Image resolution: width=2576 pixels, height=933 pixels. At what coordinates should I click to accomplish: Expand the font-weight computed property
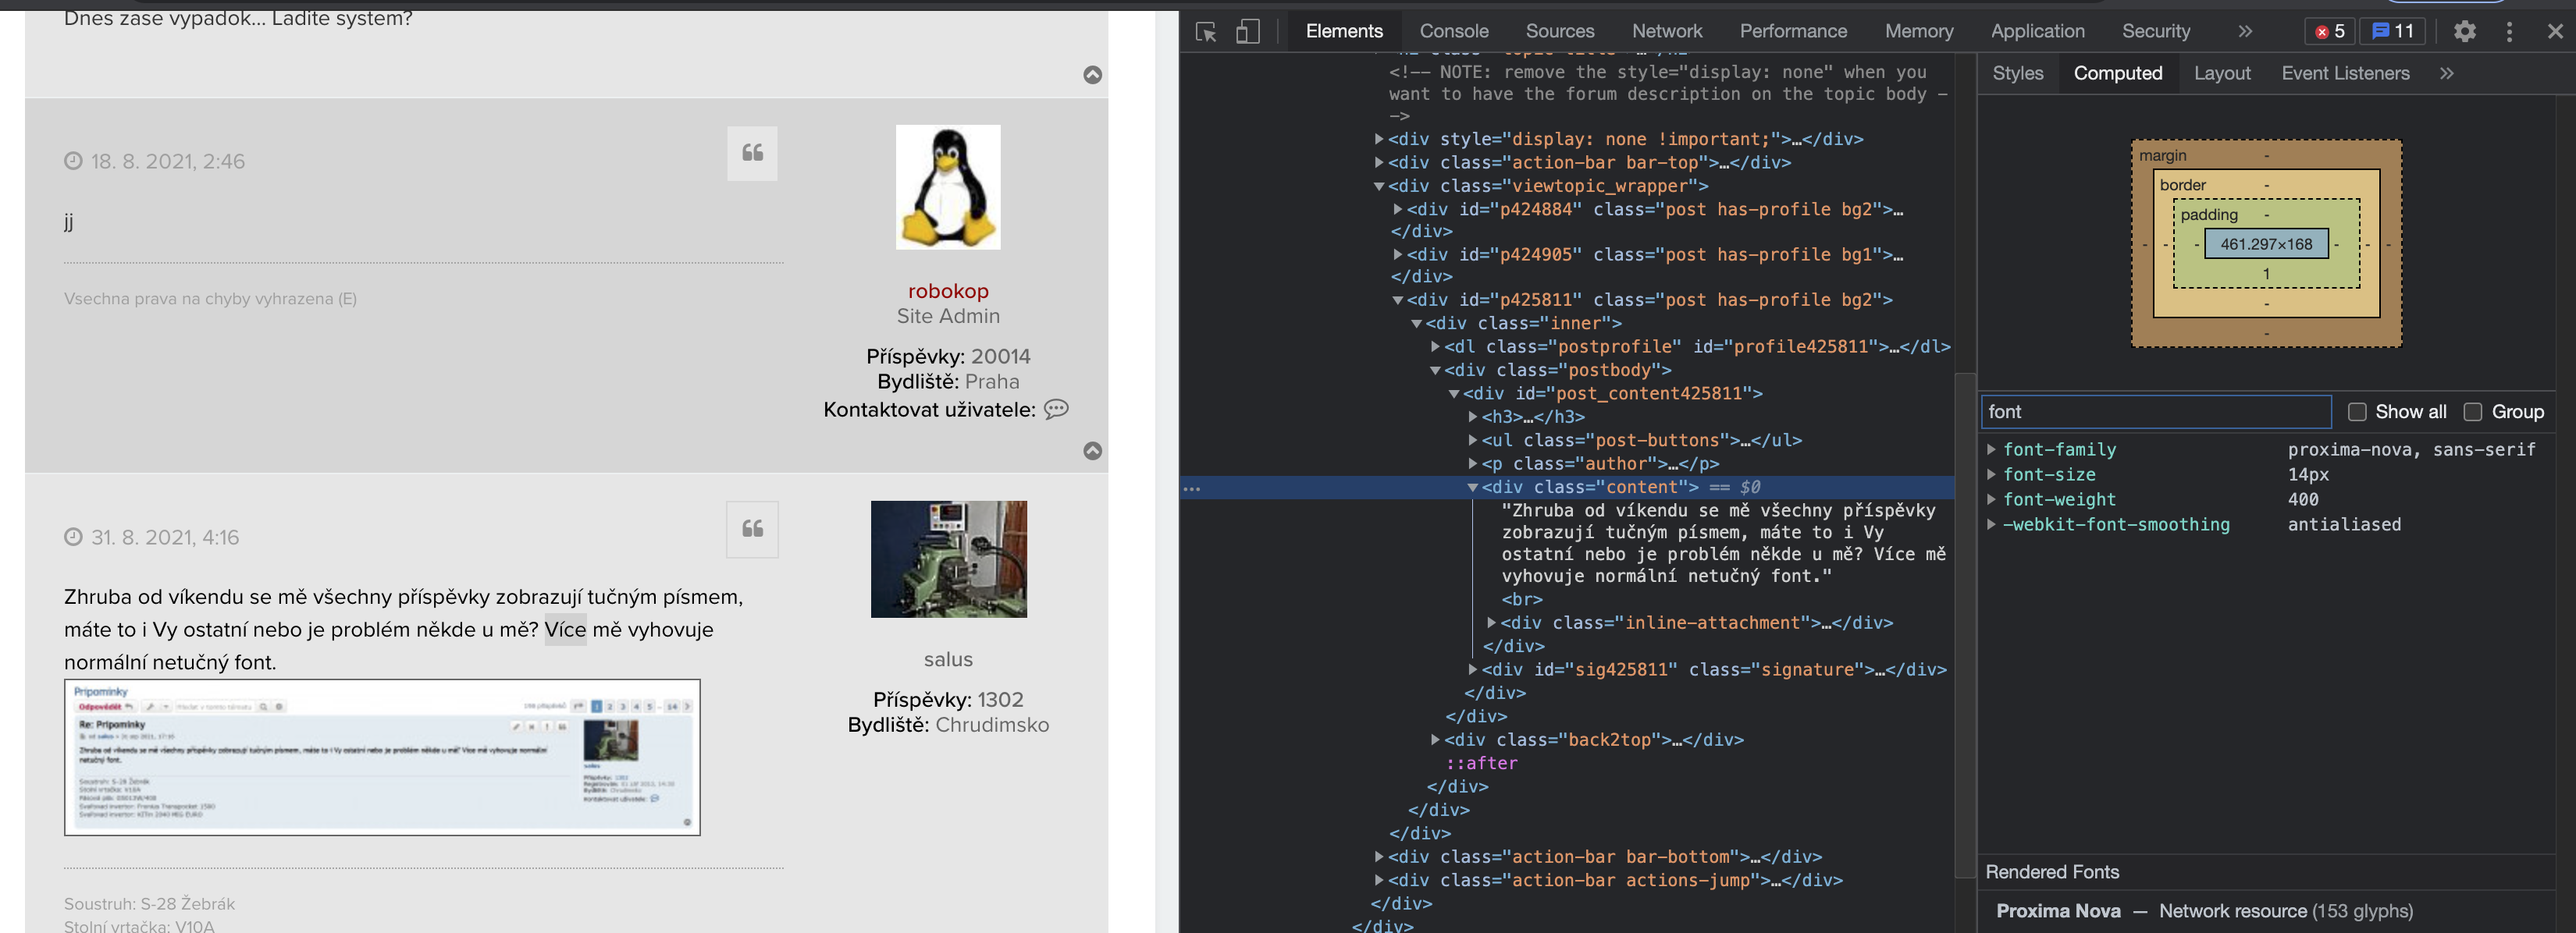click(1991, 499)
